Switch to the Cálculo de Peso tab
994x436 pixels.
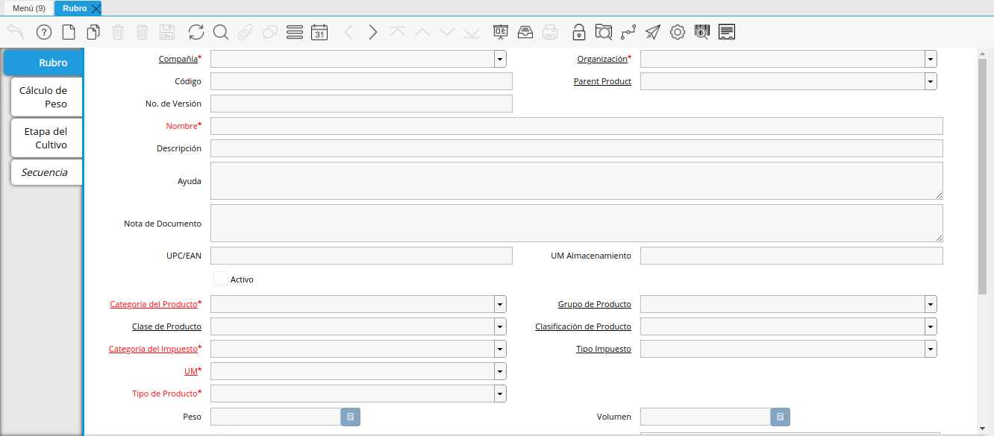coord(43,97)
